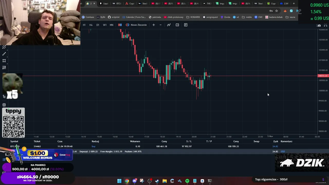Open Calendar Forex Factory bookmark

coord(134,17)
